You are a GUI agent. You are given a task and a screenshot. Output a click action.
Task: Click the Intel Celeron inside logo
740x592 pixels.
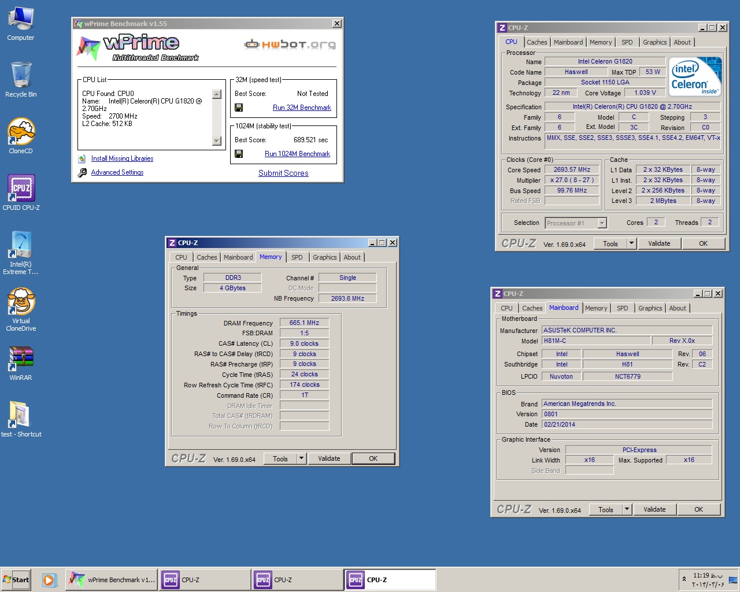(x=695, y=77)
